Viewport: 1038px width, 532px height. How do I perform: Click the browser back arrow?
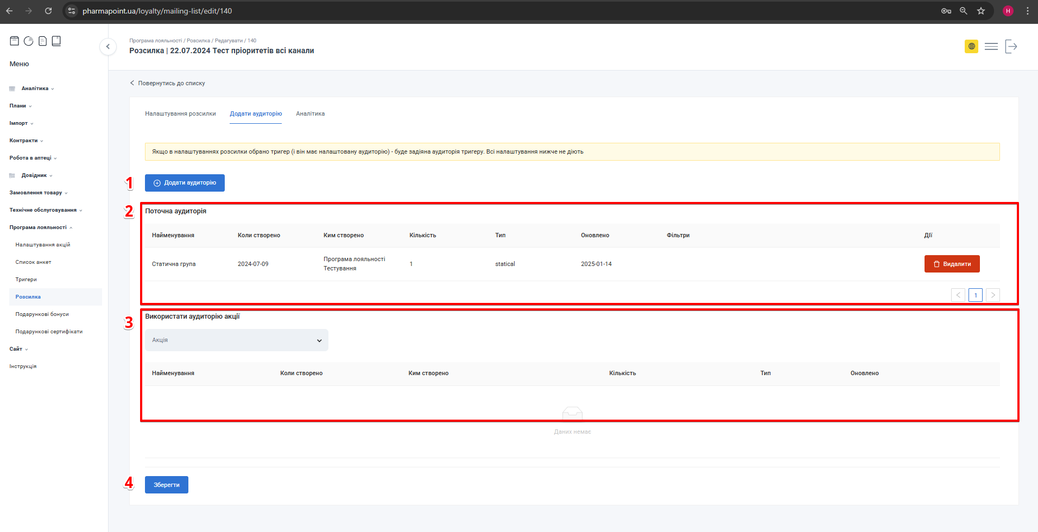pos(9,11)
